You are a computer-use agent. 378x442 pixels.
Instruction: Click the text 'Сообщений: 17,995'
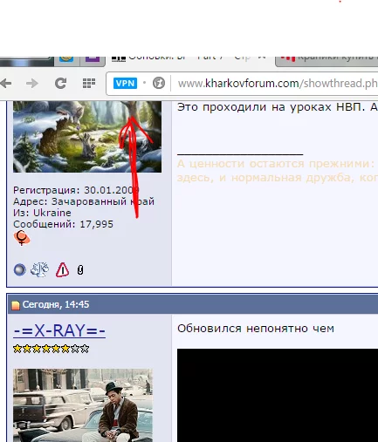[63, 224]
